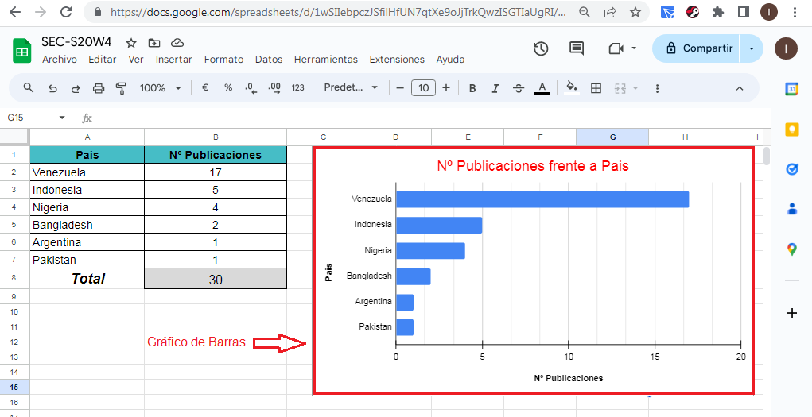Viewport: 812px width, 417px height.
Task: Open Compartir quick options dropdown arrow
Action: point(752,48)
